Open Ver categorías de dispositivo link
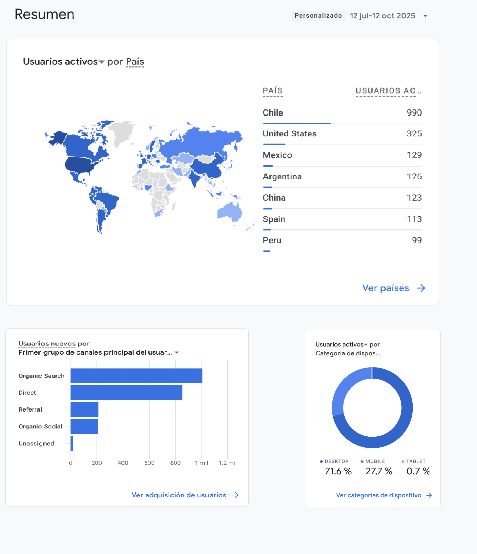Viewport: 477px width, 554px height. point(379,495)
